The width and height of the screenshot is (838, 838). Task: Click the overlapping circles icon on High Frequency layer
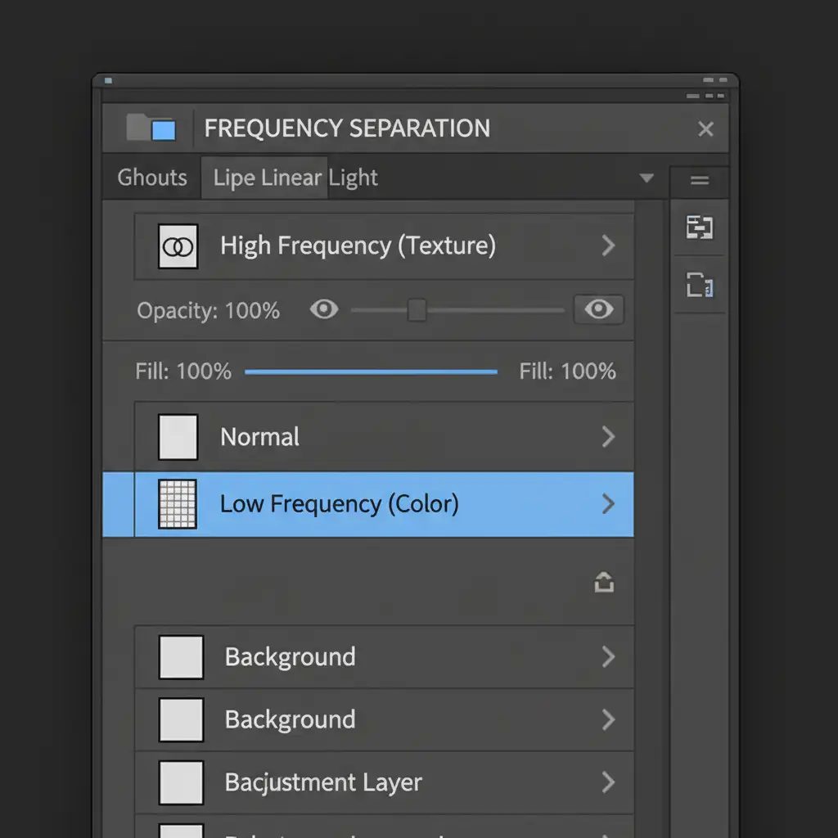pyautogui.click(x=178, y=246)
